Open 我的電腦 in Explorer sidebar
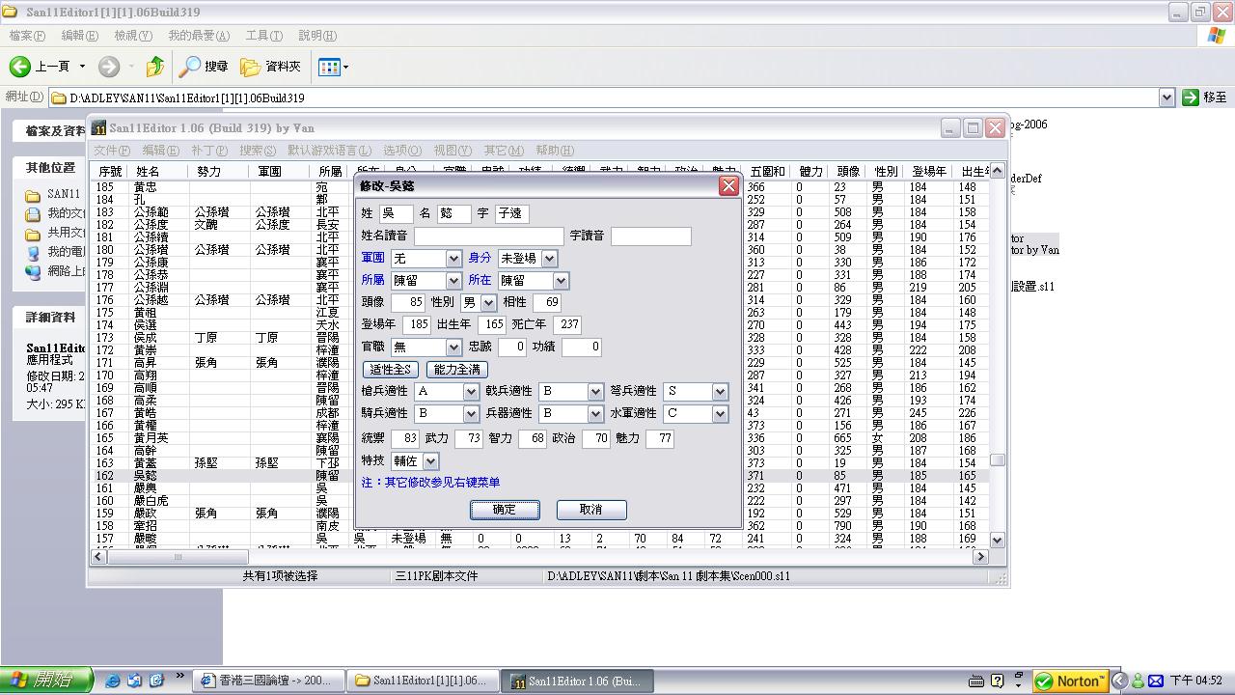Screen dimensions: 1235x695 [56, 252]
